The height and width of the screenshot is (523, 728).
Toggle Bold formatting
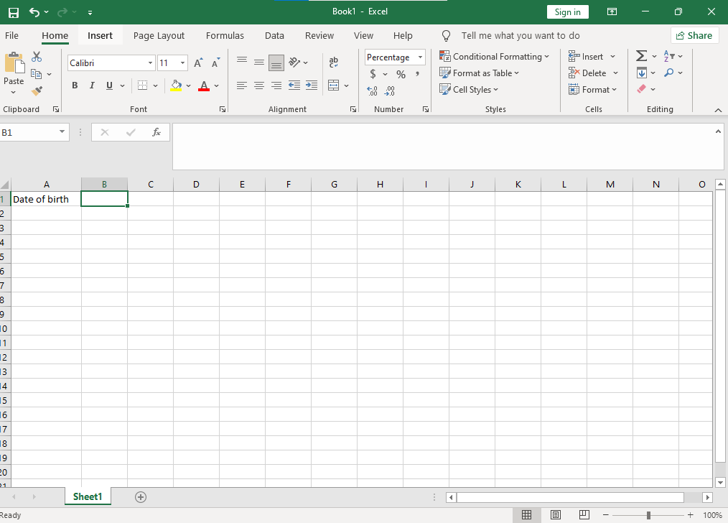[x=75, y=85]
